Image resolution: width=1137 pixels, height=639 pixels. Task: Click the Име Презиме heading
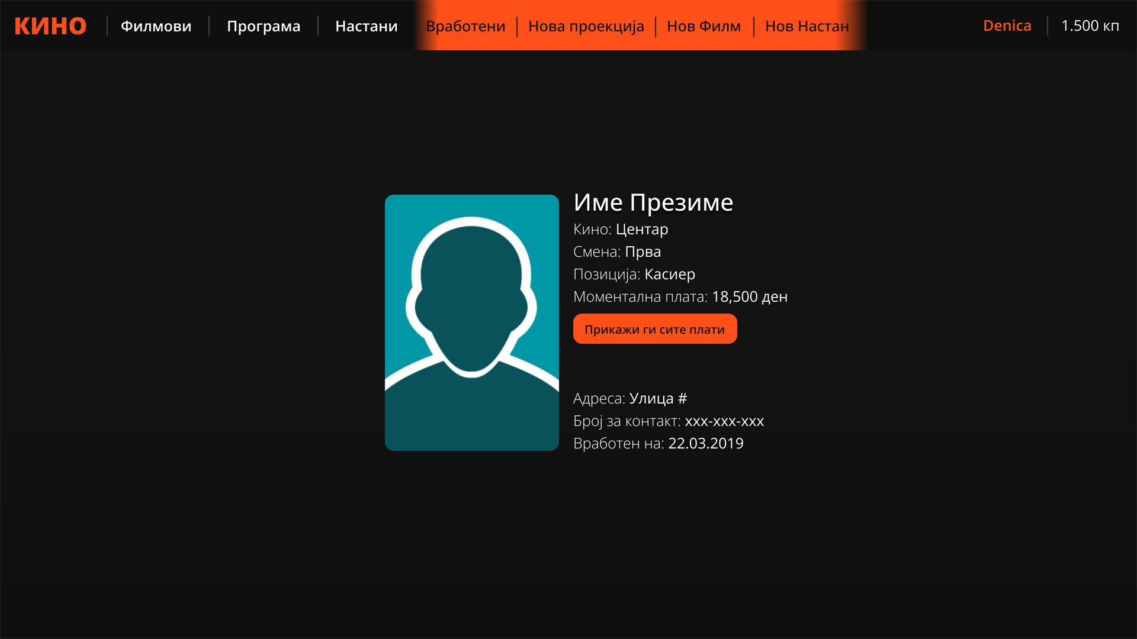[x=653, y=202]
